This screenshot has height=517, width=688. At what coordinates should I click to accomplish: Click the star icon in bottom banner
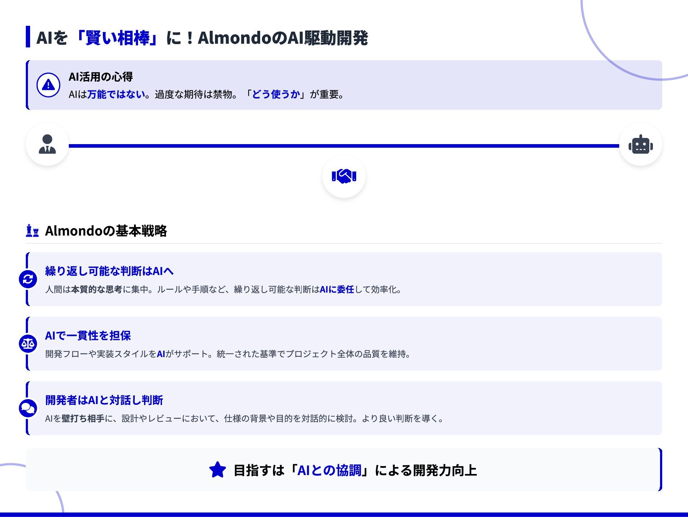pyautogui.click(x=218, y=470)
